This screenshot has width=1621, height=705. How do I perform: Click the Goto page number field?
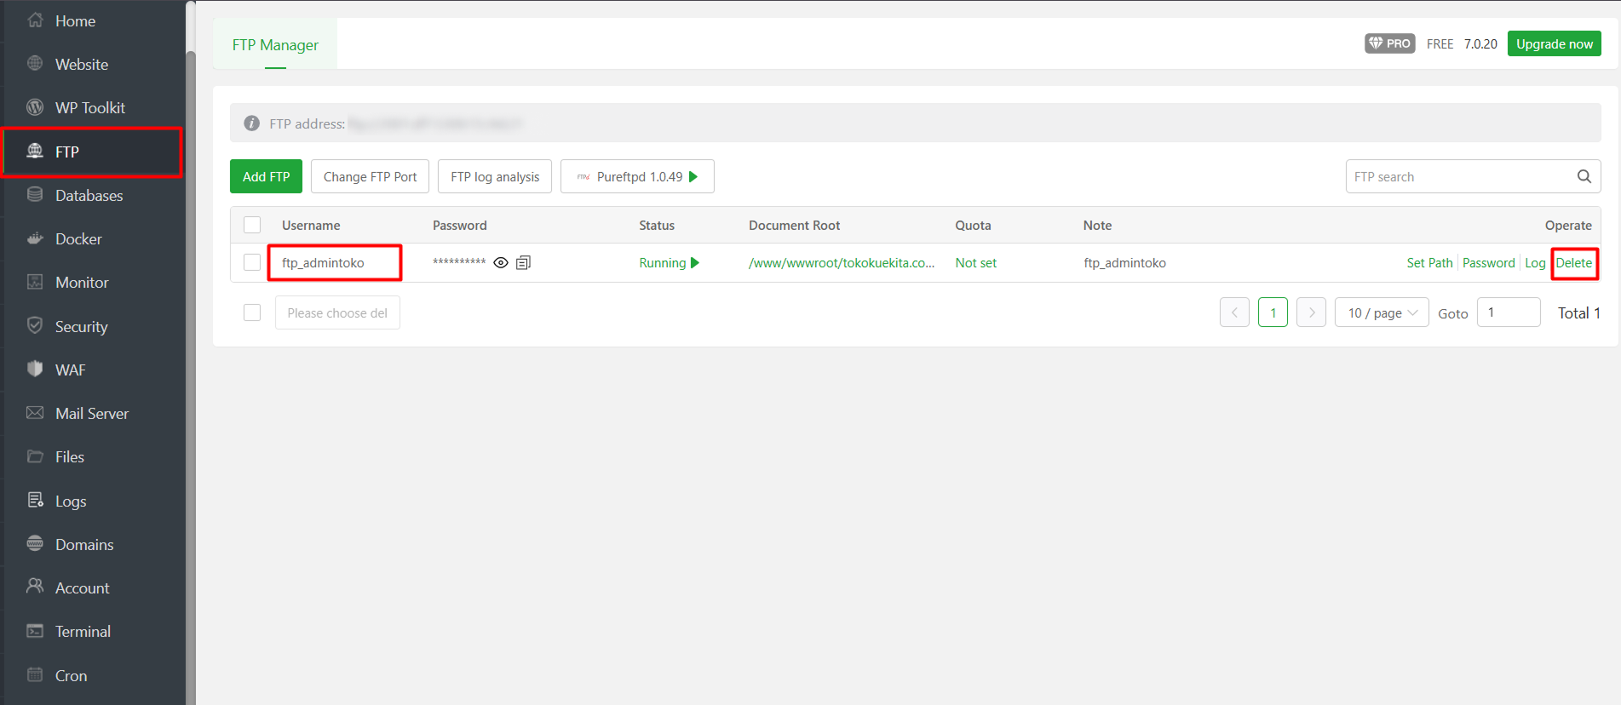(1508, 312)
